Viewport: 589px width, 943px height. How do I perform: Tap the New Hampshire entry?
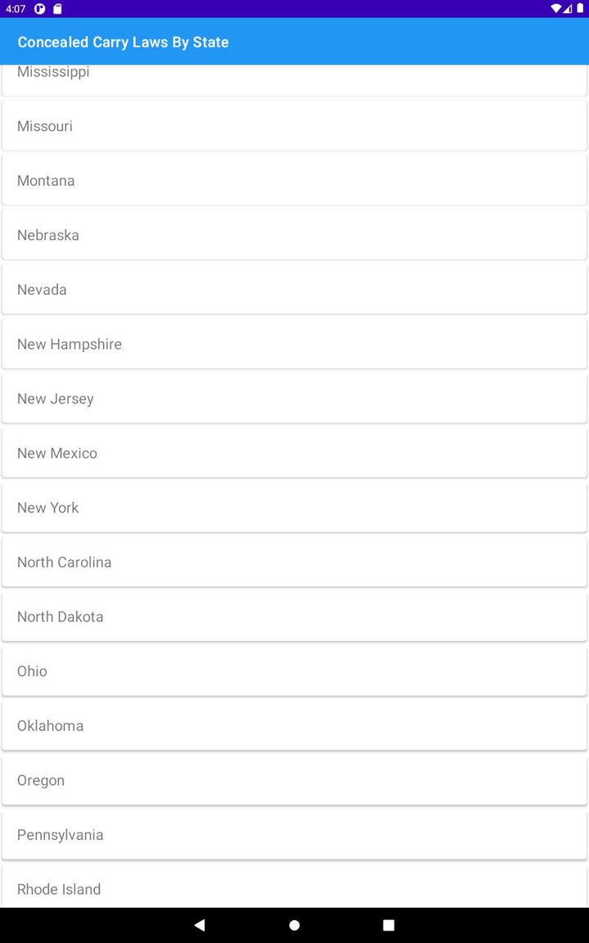coord(294,344)
